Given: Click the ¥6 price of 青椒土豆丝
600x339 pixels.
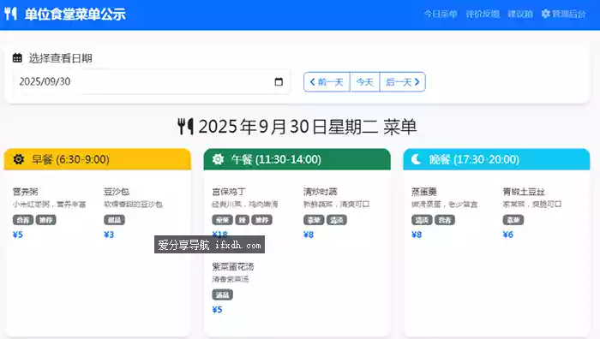Looking at the screenshot, I should [x=507, y=235].
